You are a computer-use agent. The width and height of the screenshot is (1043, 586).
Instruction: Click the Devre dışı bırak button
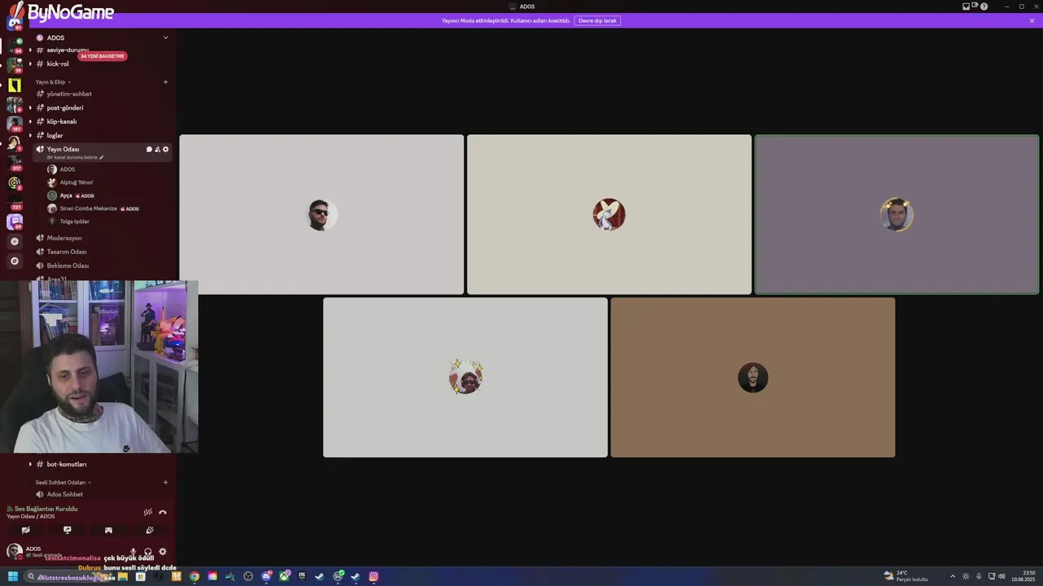597,20
